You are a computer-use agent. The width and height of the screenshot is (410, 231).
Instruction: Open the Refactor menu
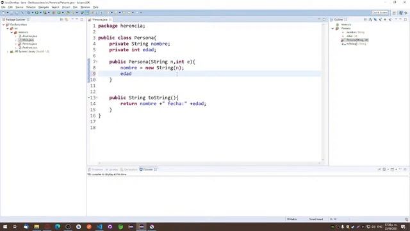coord(31,7)
